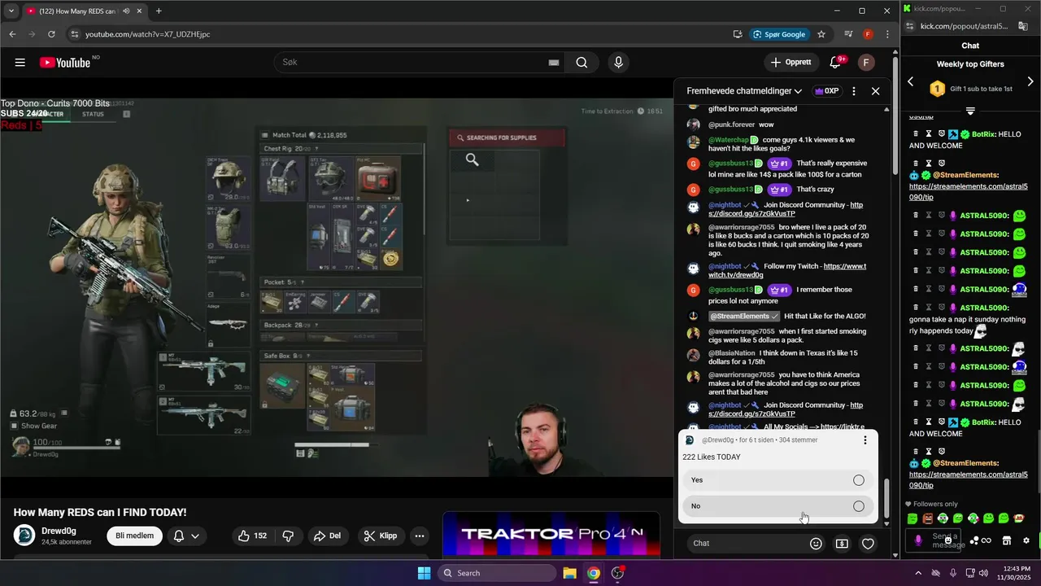Like the video showing 152 likes
Screen dimensions: 1041x586
coord(252,536)
